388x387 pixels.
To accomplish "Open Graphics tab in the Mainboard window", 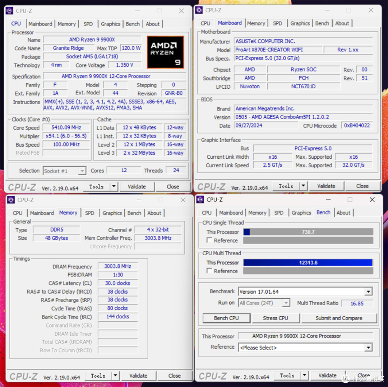I will tap(300, 23).
